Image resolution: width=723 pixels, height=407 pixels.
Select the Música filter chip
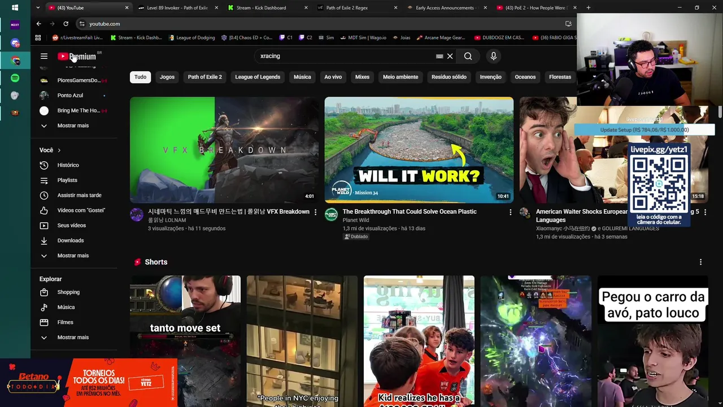pos(302,77)
